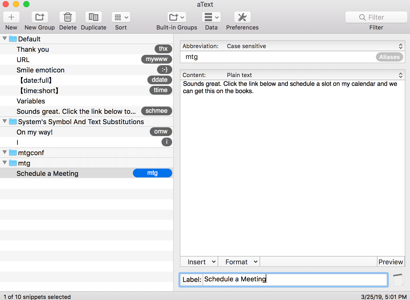Open the Data menu button
Screen dimensions: 410x300
211,17
